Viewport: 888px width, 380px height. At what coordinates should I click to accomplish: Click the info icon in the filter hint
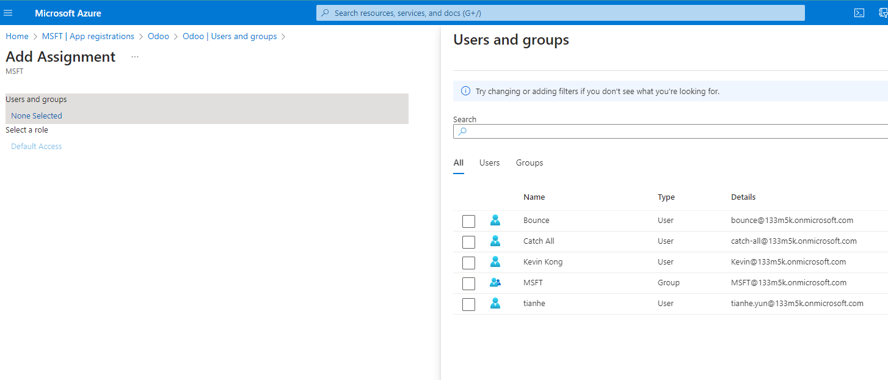465,91
